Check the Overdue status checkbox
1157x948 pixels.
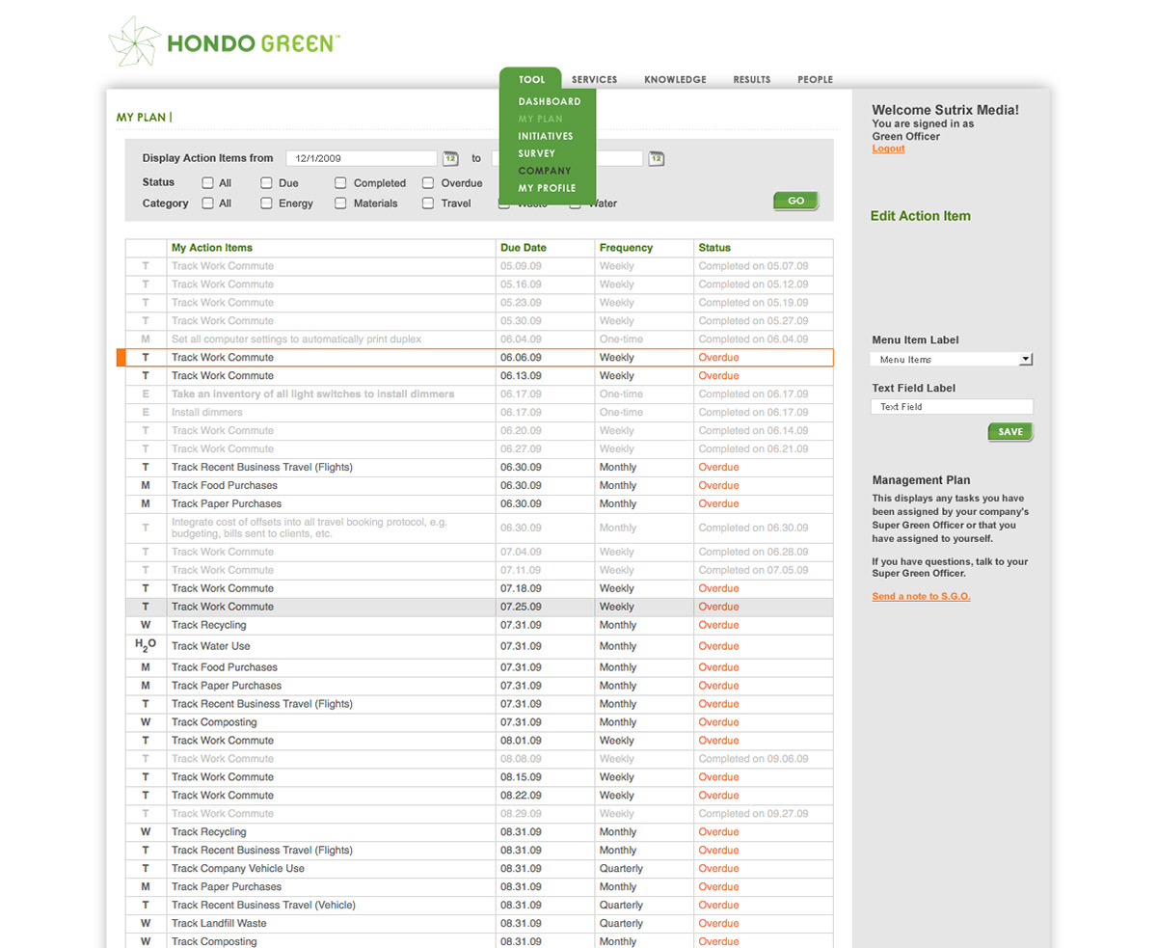tap(428, 182)
